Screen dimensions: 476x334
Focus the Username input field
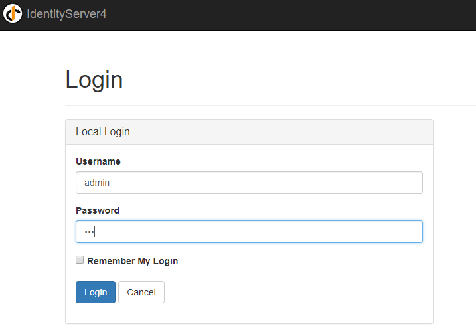249,183
